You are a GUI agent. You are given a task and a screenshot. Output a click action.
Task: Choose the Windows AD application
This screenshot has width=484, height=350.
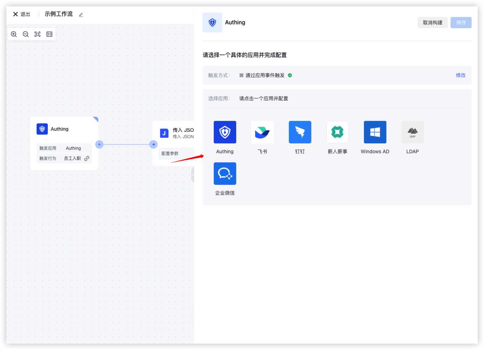375,132
